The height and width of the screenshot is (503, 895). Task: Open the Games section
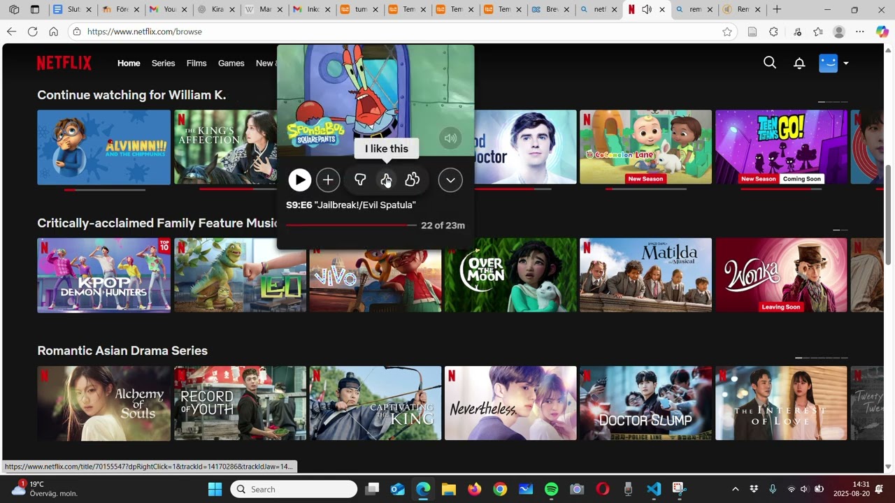[231, 63]
